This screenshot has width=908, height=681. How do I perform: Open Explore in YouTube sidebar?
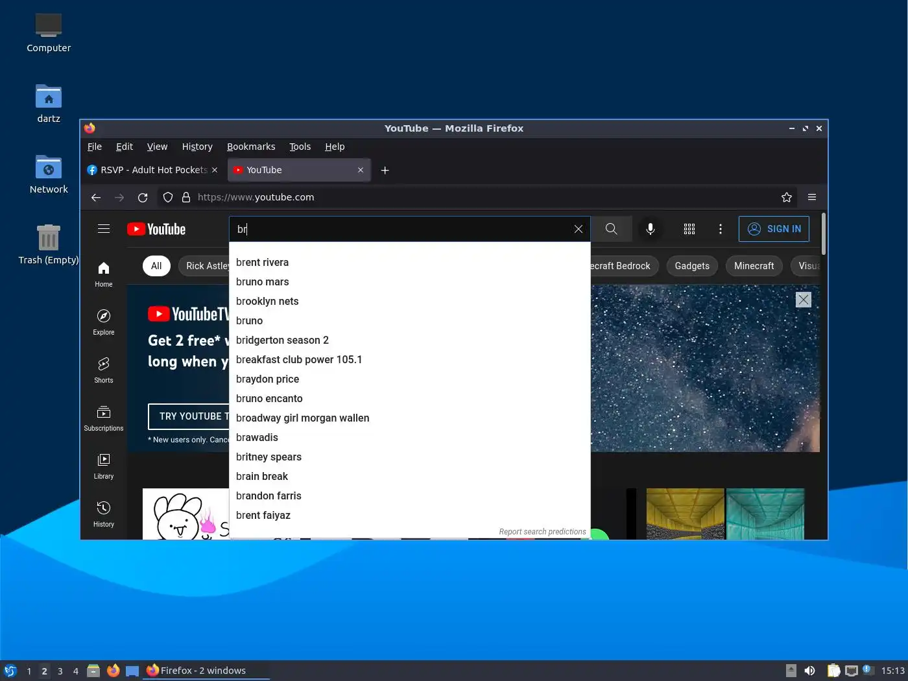click(x=104, y=322)
